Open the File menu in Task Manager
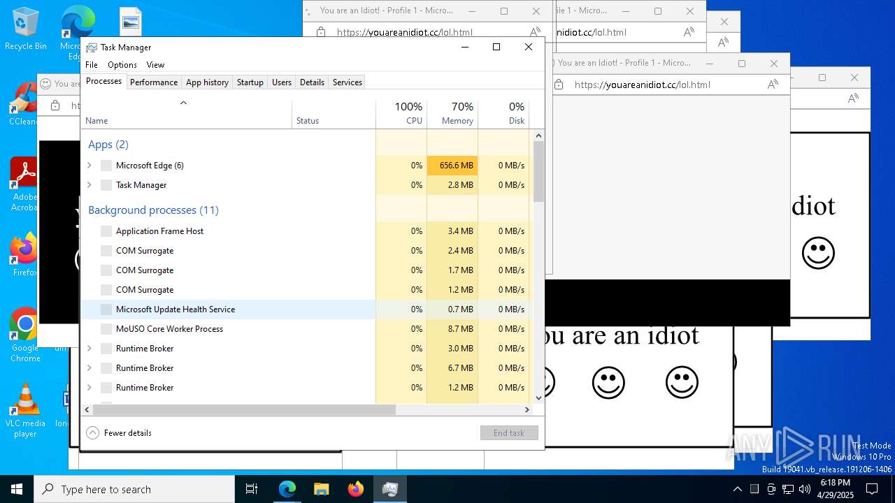Screen dimensions: 895x503 (92, 65)
